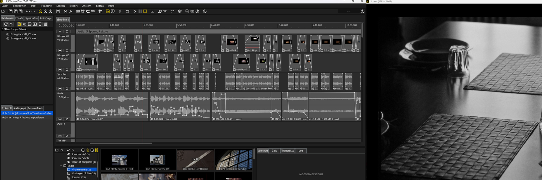The width and height of the screenshot is (542, 180).
Task: Stop playback with the yellow square button
Action: tap(145, 11)
